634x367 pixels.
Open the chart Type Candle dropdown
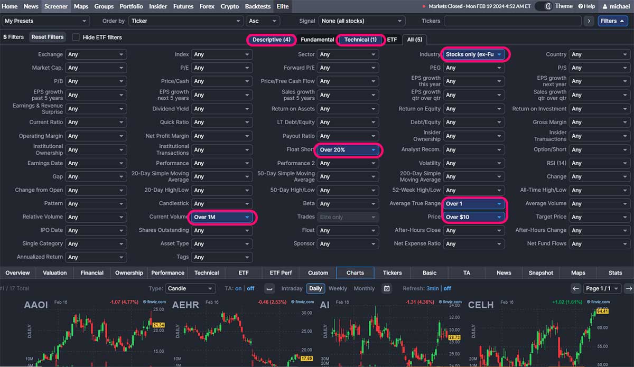click(x=190, y=288)
